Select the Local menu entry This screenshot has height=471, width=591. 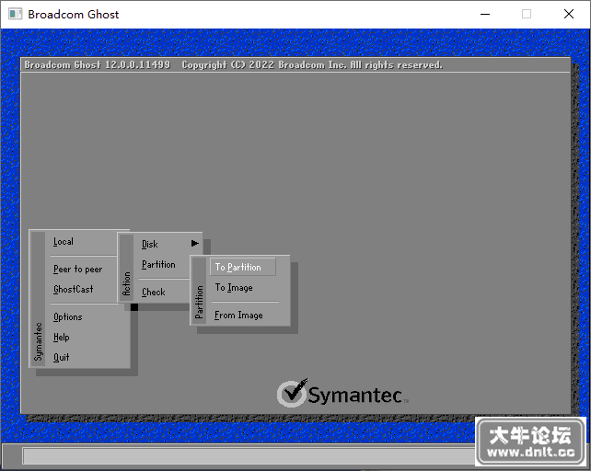tap(64, 242)
